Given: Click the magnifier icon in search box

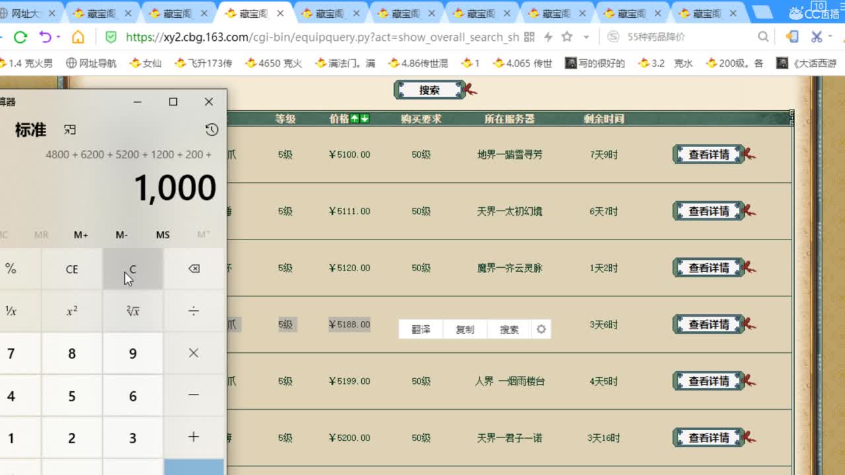Looking at the screenshot, I should pyautogui.click(x=763, y=38).
